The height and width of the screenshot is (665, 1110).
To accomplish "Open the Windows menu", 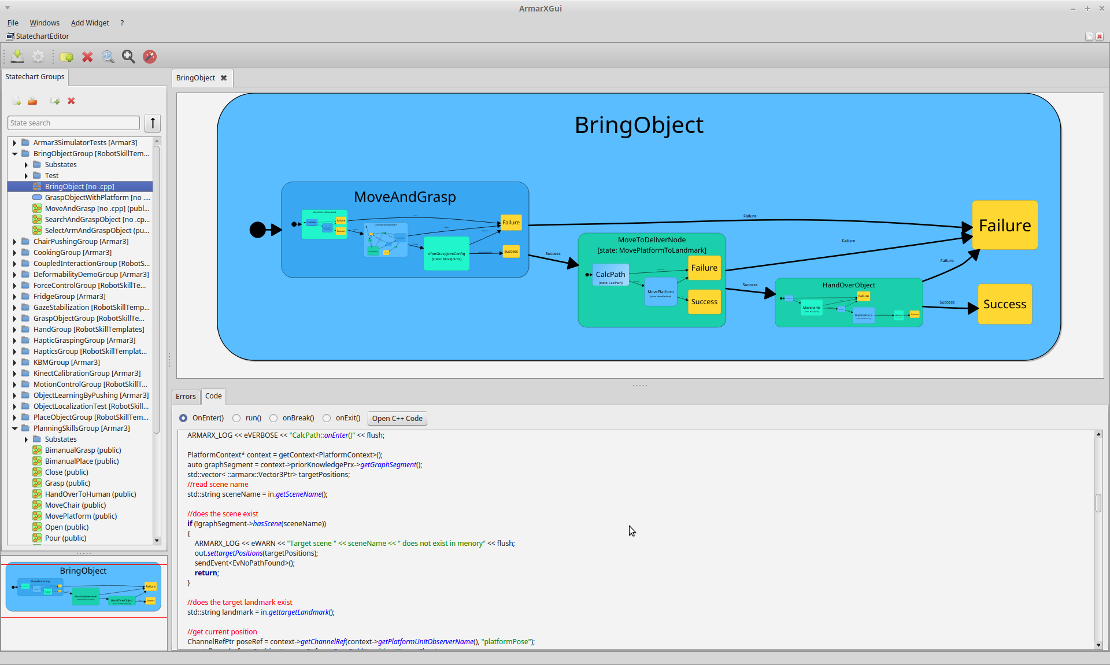I will click(x=45, y=23).
